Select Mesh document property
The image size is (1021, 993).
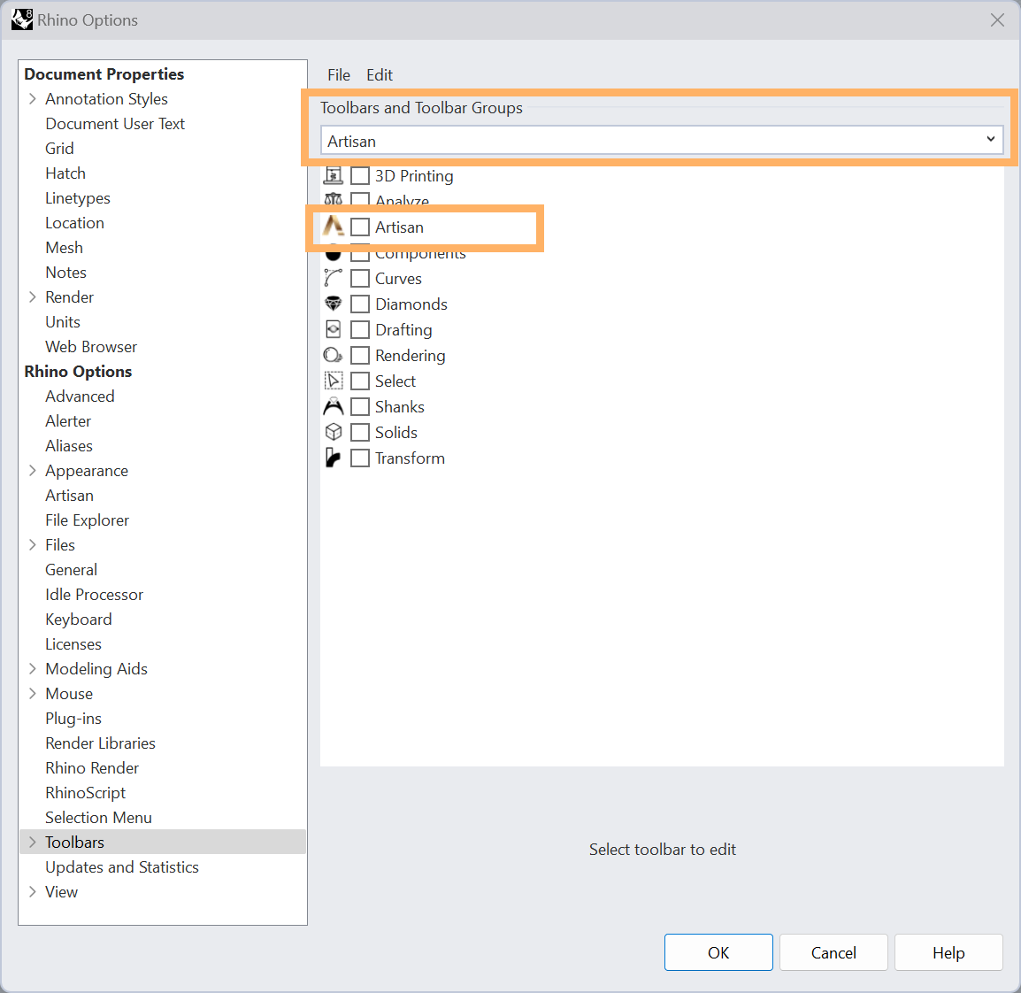click(x=64, y=248)
